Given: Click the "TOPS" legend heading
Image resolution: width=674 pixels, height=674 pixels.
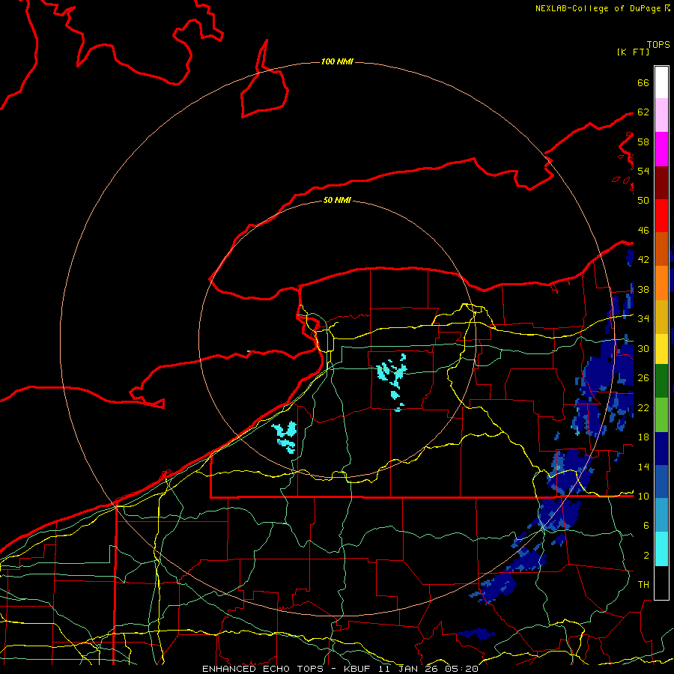Looking at the screenshot, I should pos(658,45).
